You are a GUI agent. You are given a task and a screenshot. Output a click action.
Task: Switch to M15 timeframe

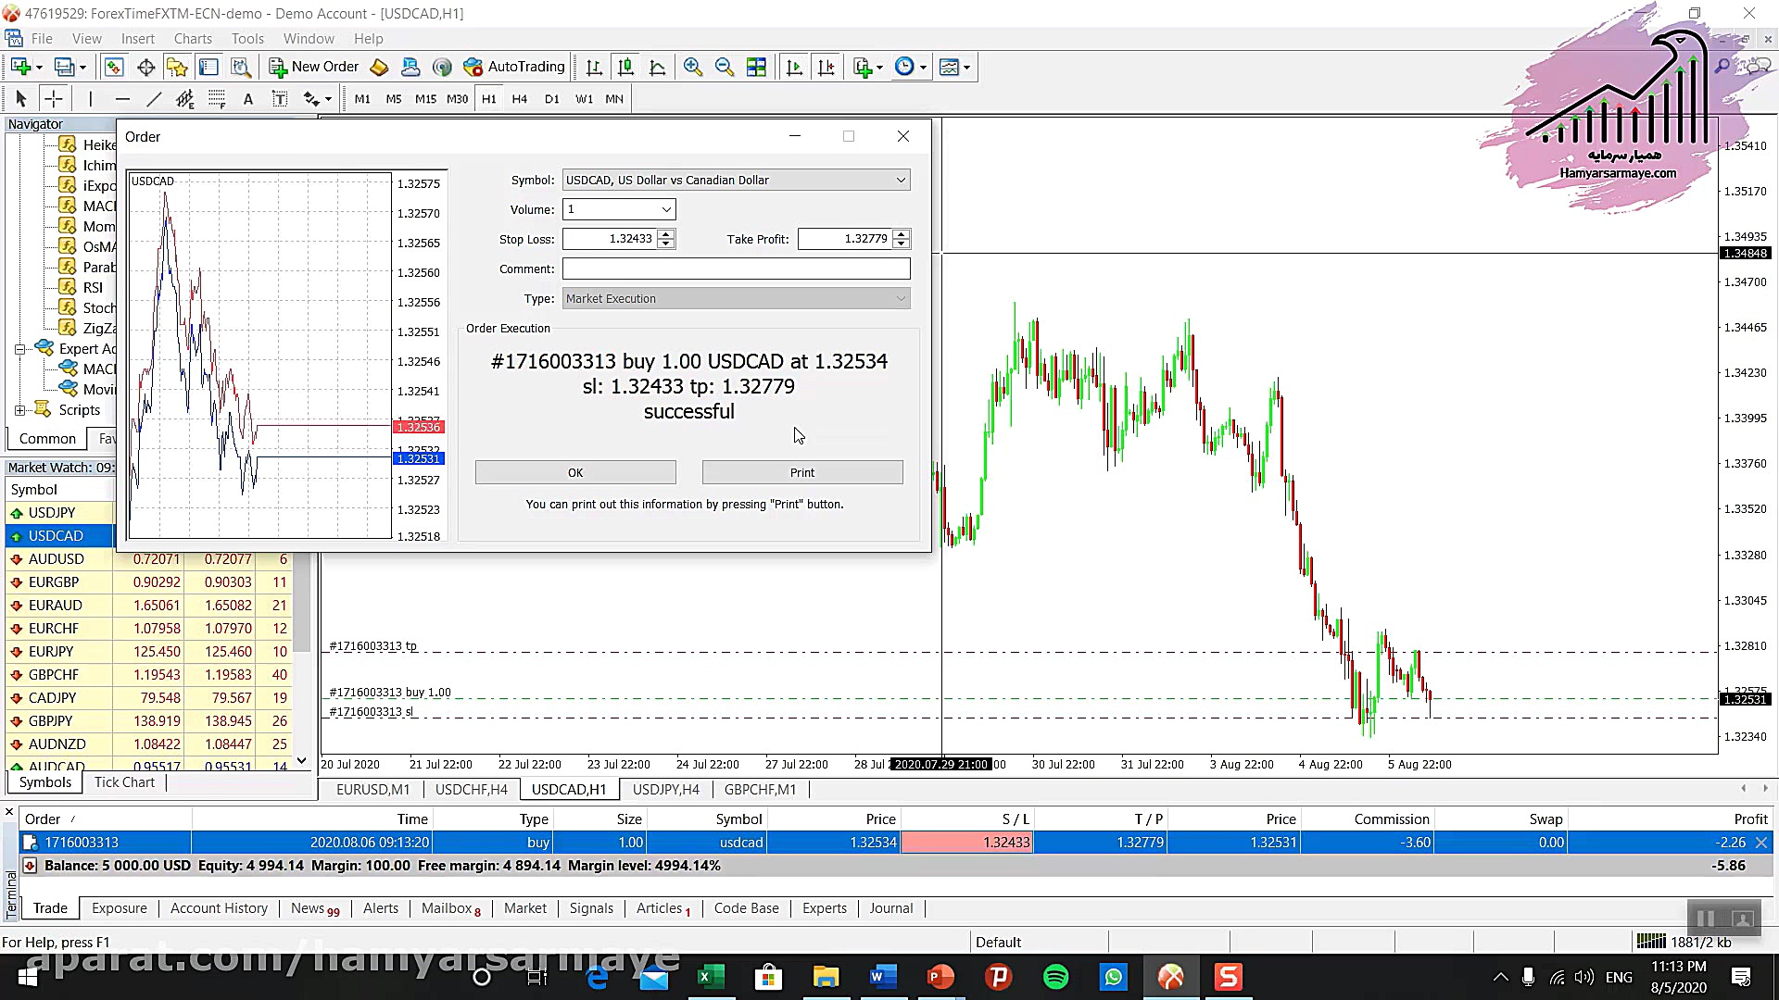pos(425,99)
